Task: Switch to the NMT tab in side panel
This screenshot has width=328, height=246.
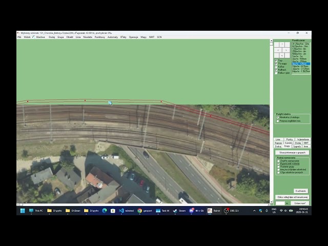Action: (x=306, y=143)
